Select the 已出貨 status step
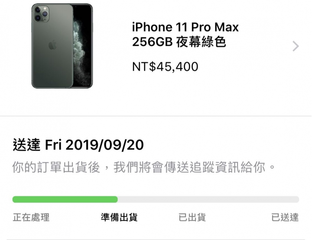The image size is (312, 240). point(192,217)
